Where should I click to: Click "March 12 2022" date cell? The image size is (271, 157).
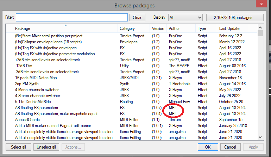click(232, 42)
